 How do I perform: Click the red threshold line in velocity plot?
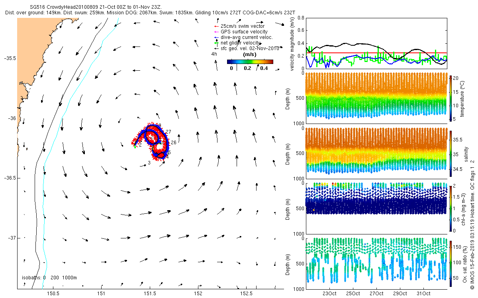click(376, 53)
